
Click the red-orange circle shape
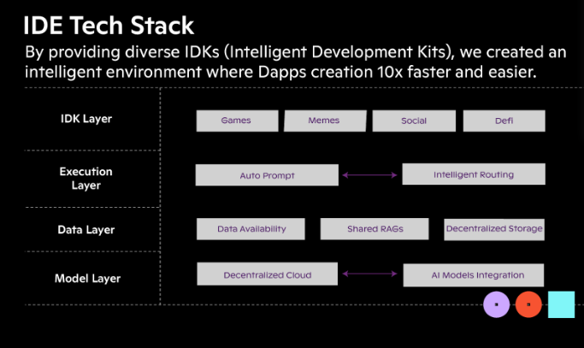[x=528, y=304]
